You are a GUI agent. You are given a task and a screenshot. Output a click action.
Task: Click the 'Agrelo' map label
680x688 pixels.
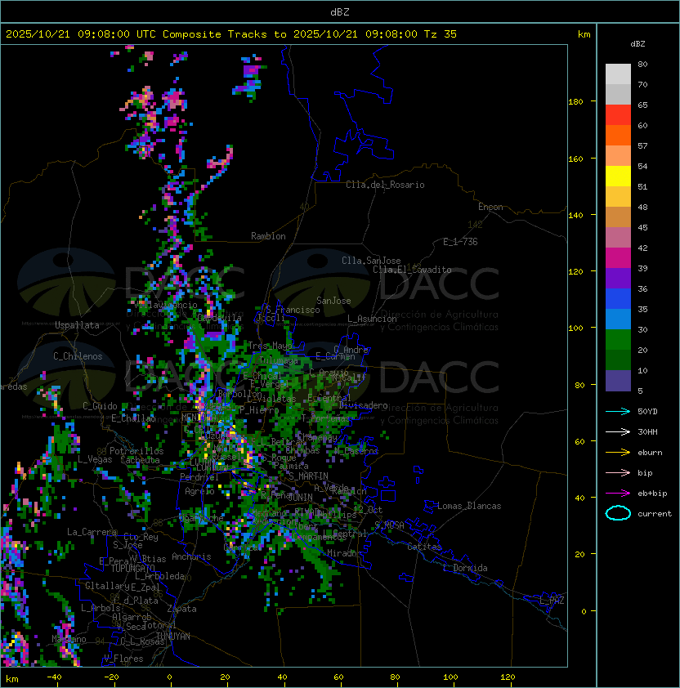(199, 491)
